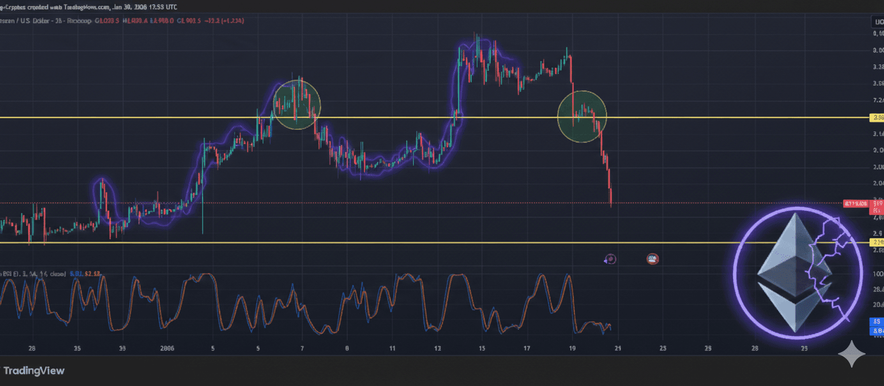
Task: Select the right-side green circle annotation
Action: pyautogui.click(x=582, y=115)
